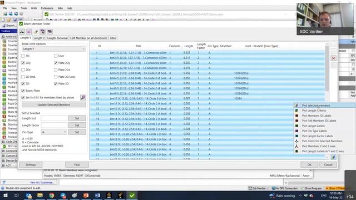Screen dimensions: 356x200
Task: Show hidden system tray icons chevron
Action: point(300,196)
